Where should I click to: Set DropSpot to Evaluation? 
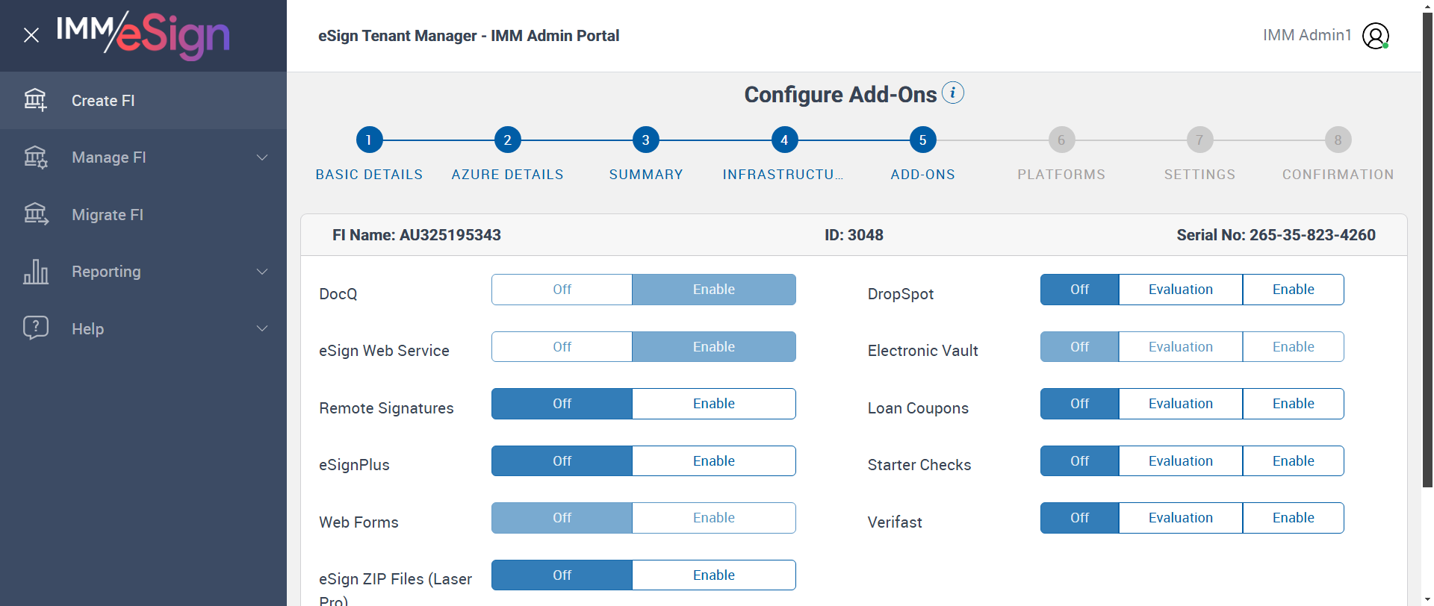[1180, 290]
